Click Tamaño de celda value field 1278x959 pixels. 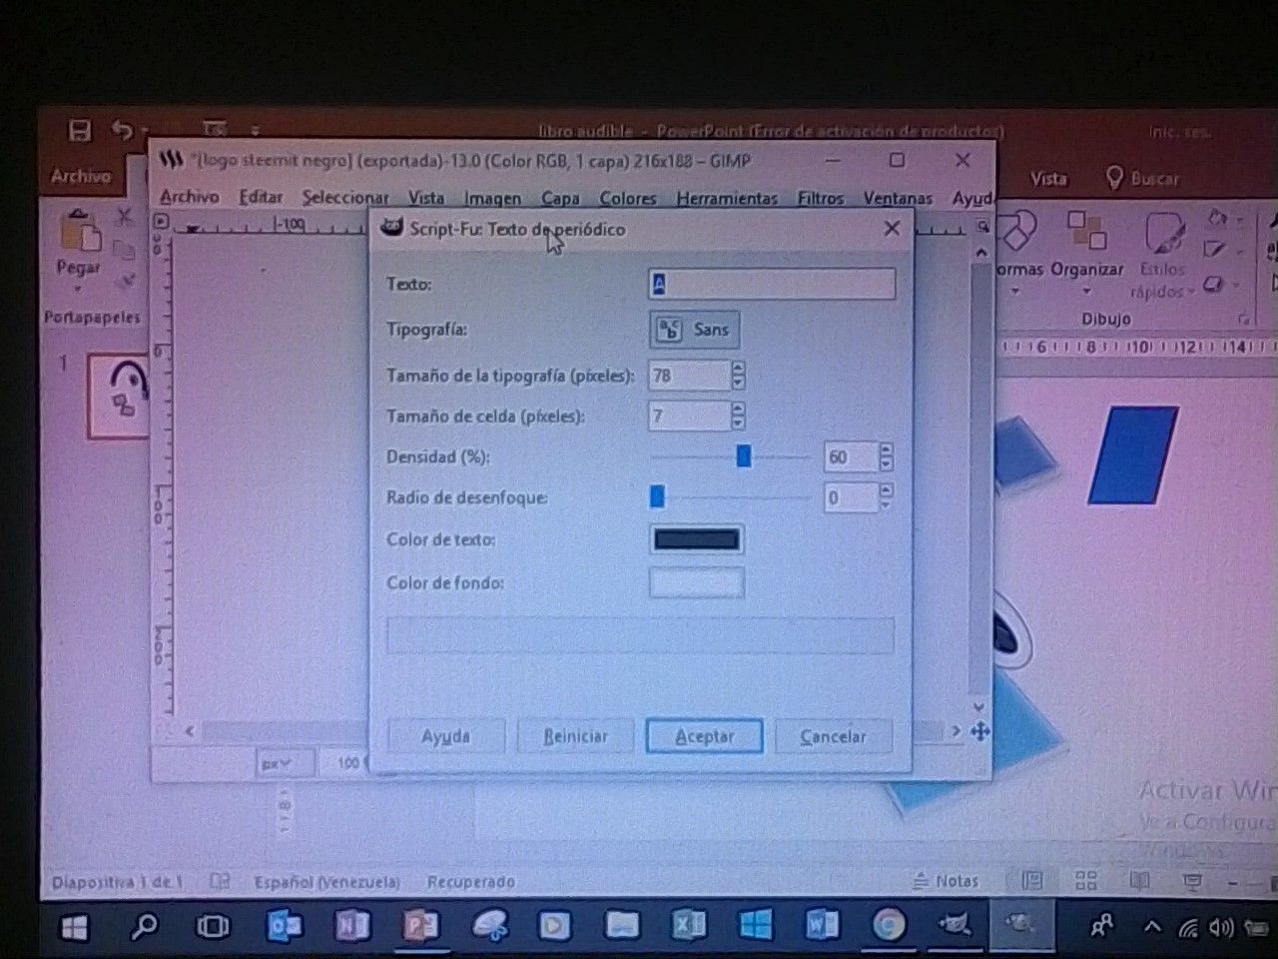[689, 416]
